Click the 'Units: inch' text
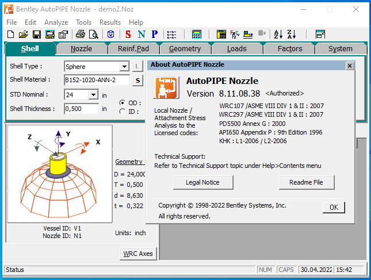The height and width of the screenshot is (280, 371). coord(131,233)
